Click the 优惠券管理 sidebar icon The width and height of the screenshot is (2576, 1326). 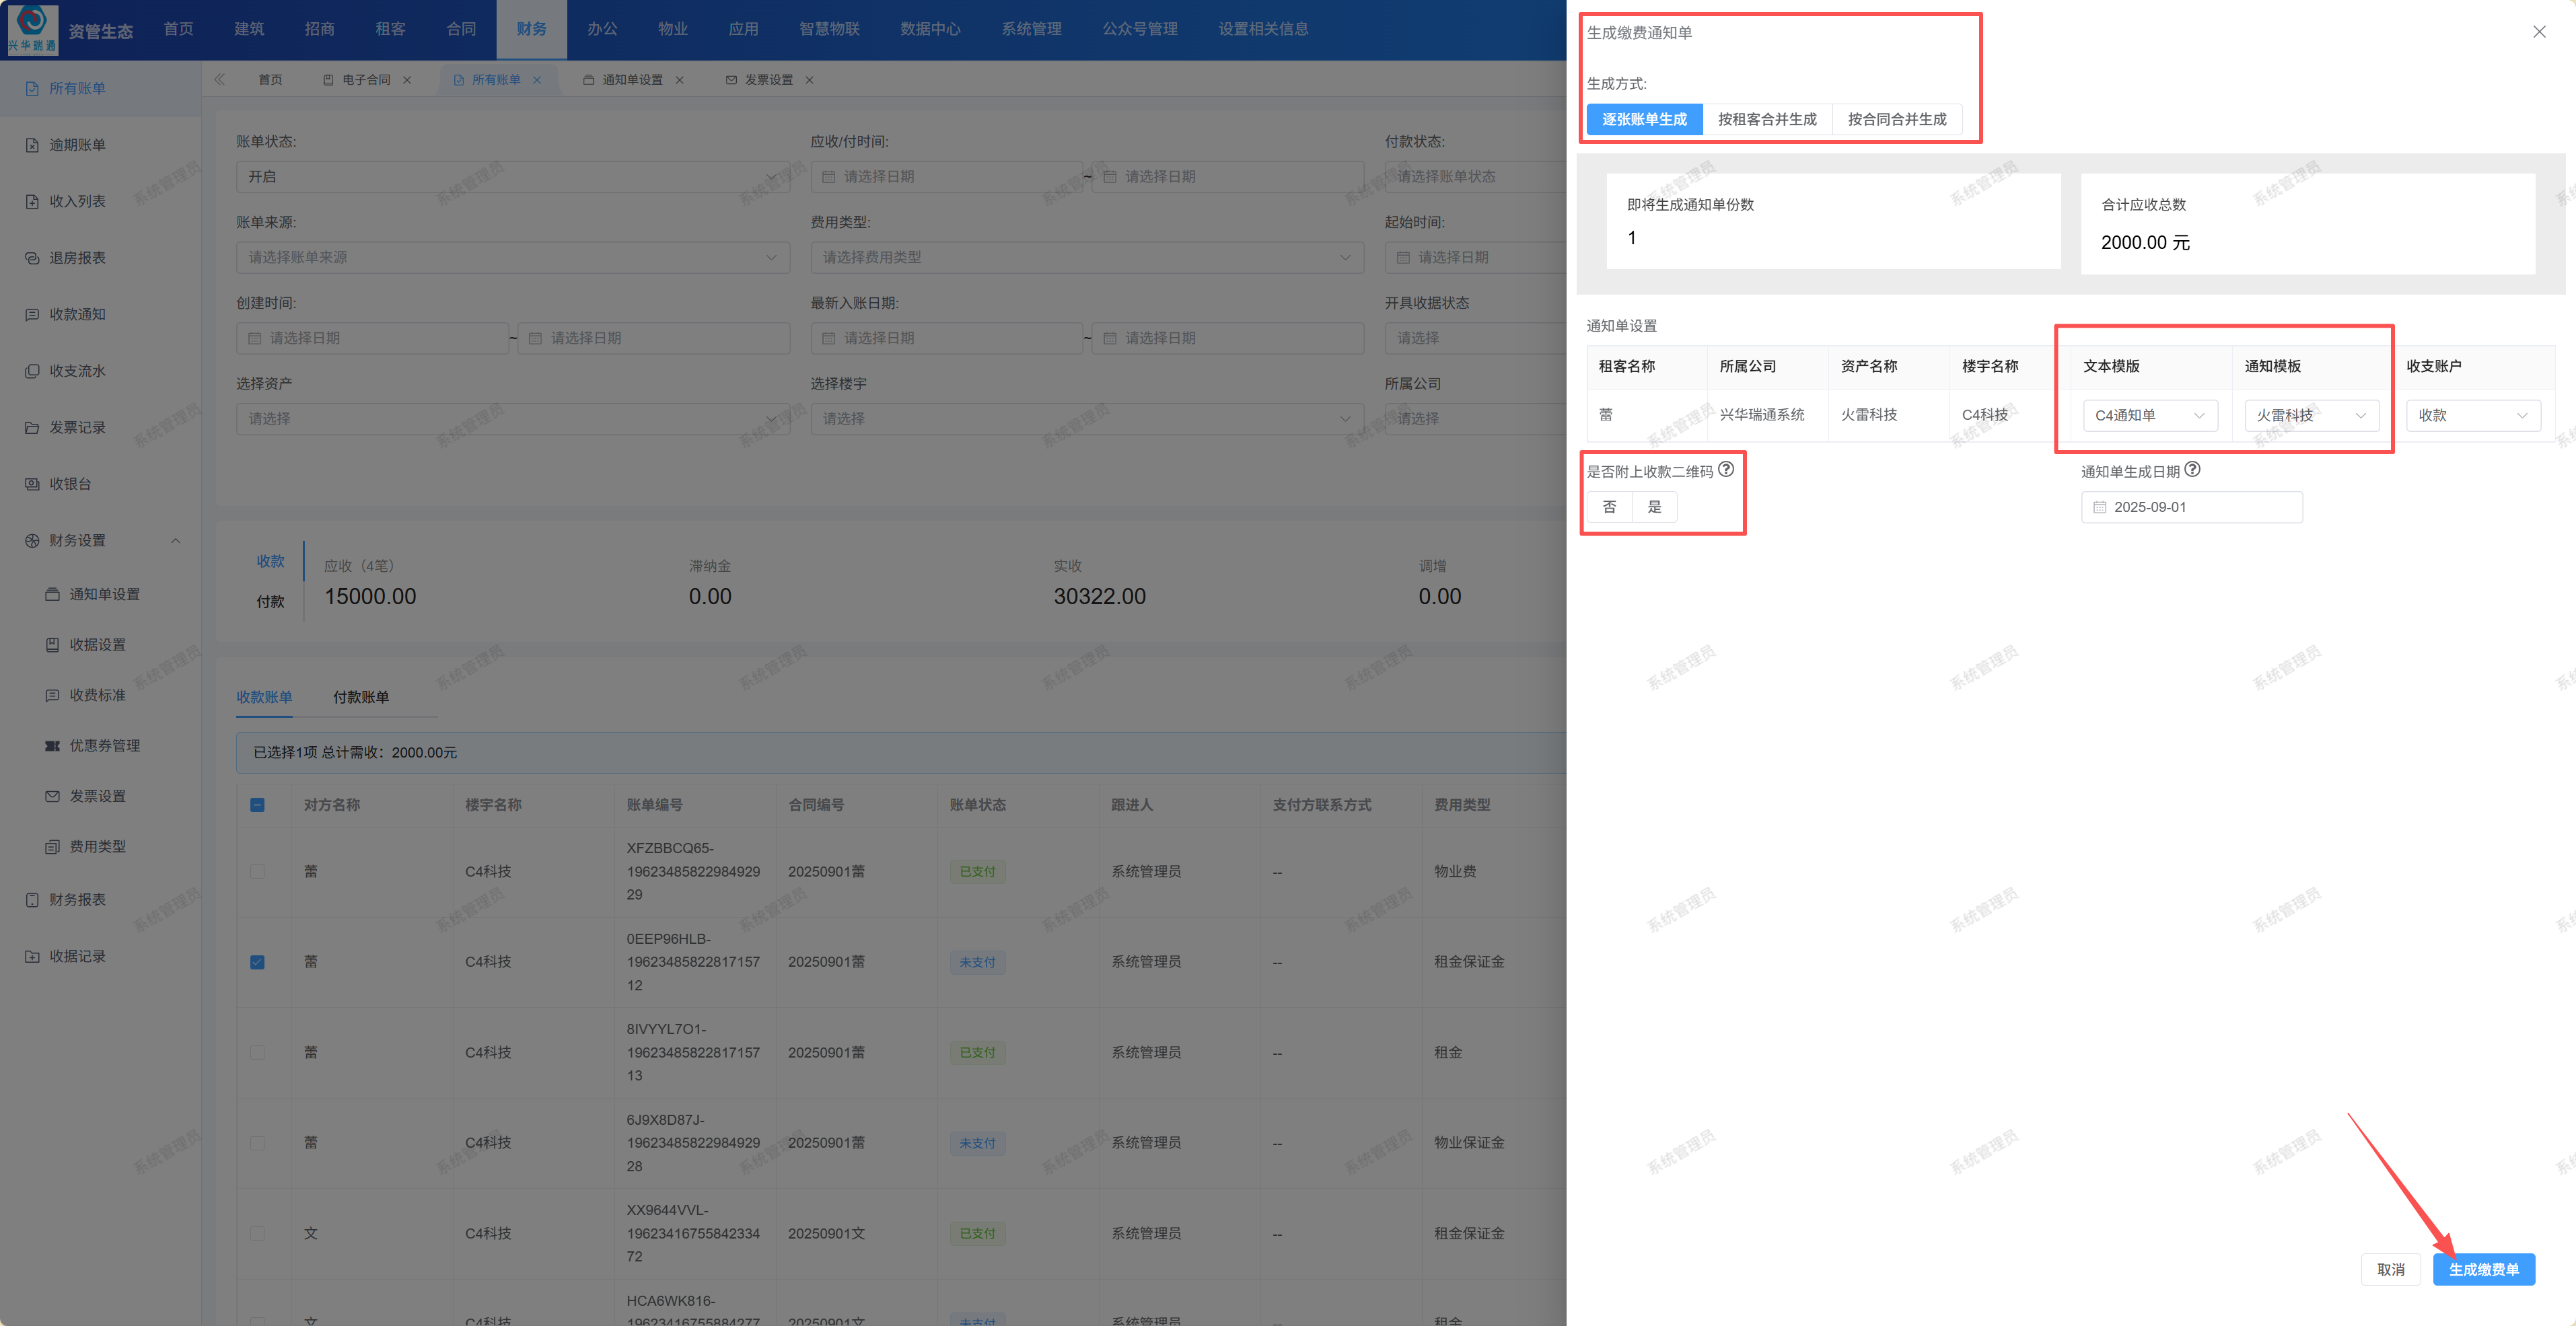[x=52, y=746]
